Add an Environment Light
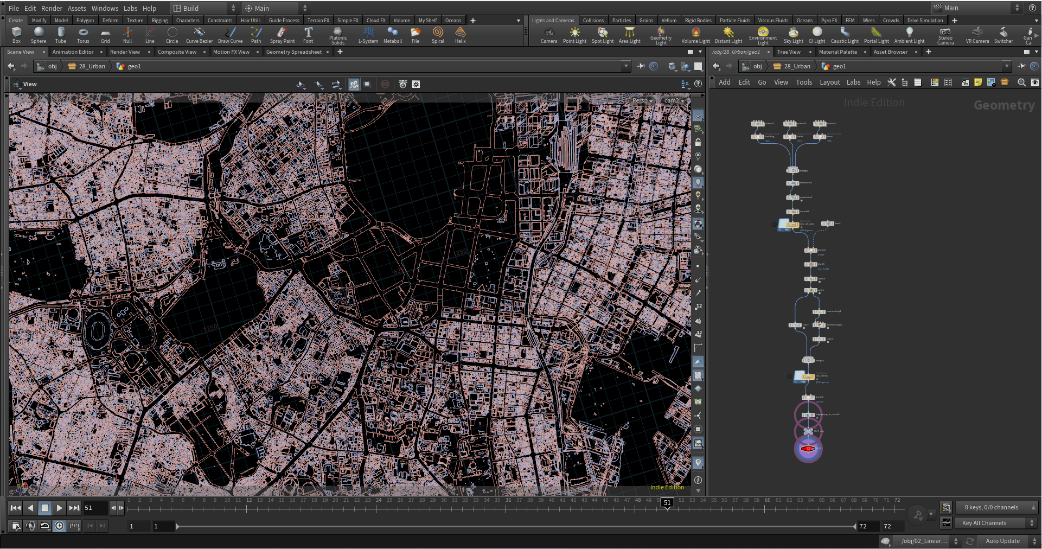Screen dimensions: 1042x549 (763, 36)
